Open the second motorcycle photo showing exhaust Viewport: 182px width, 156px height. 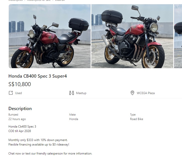click(132, 36)
